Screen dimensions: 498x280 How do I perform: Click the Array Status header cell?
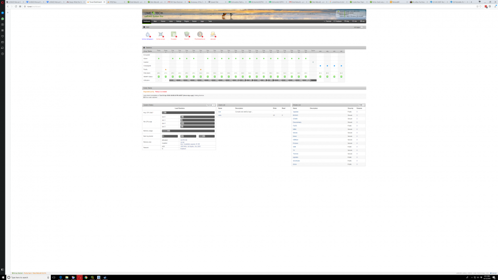tap(148, 51)
